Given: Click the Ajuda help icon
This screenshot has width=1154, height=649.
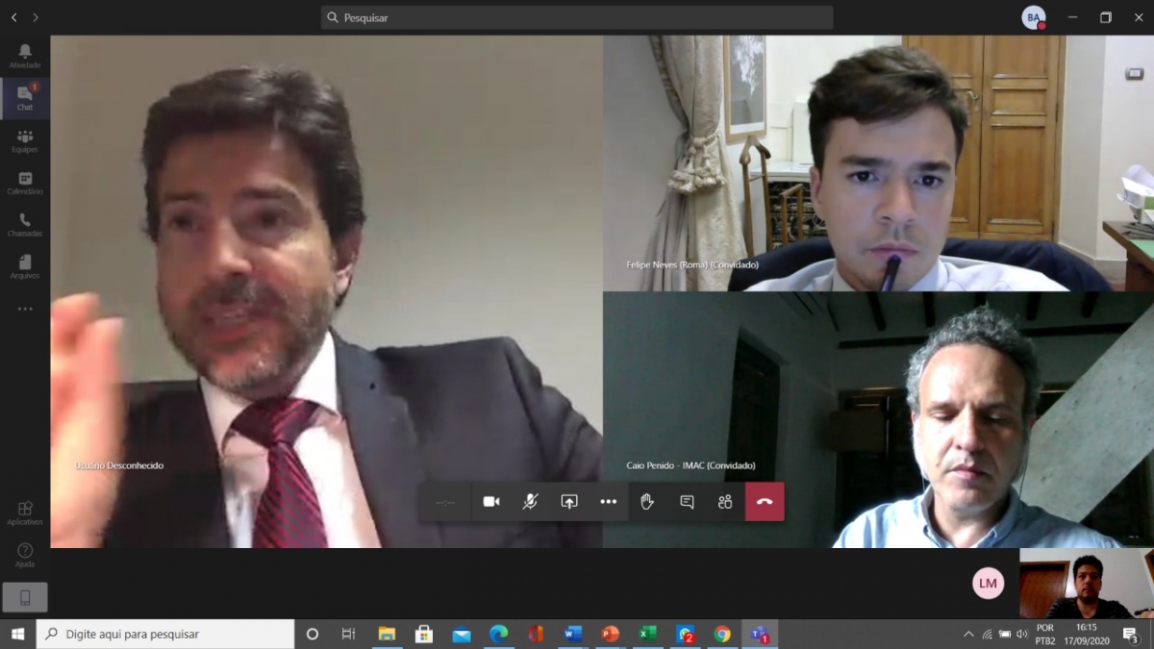Looking at the screenshot, I should [x=25, y=555].
